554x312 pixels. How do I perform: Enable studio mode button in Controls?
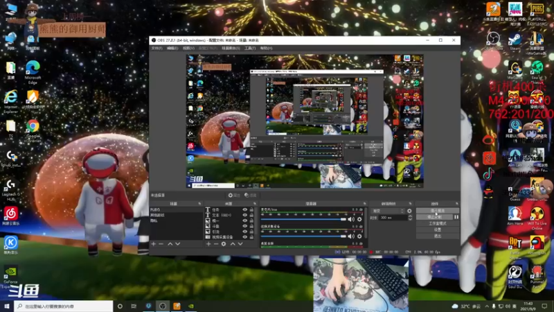[438, 223]
